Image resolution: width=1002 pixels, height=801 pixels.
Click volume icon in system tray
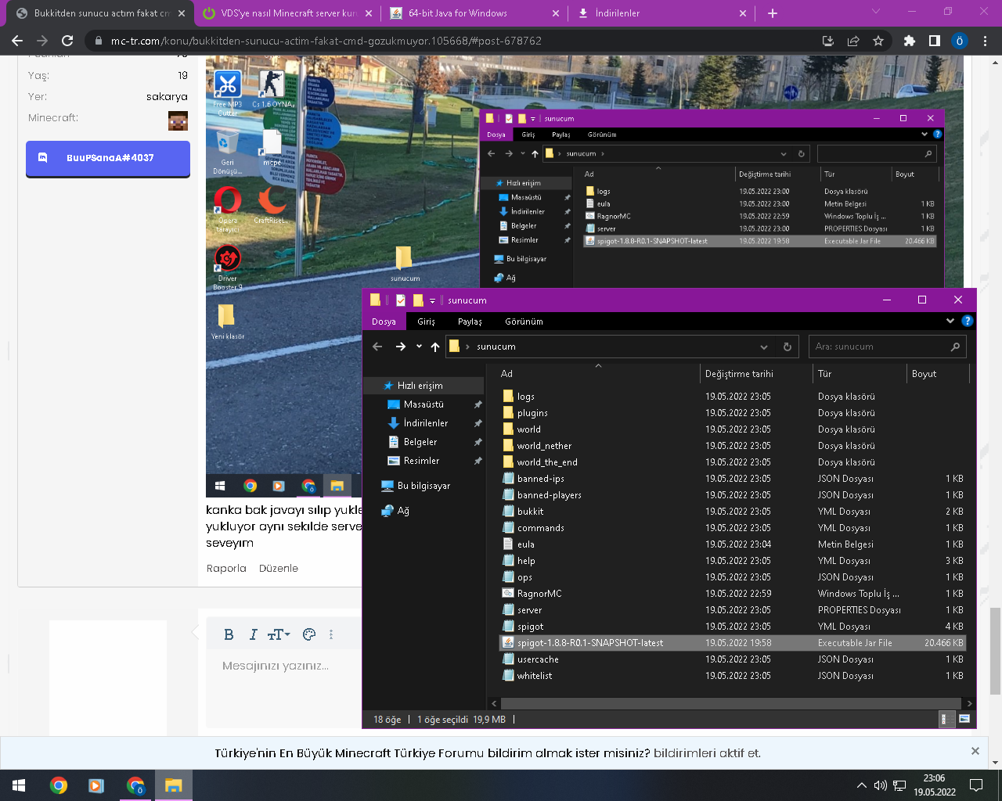[x=881, y=785]
